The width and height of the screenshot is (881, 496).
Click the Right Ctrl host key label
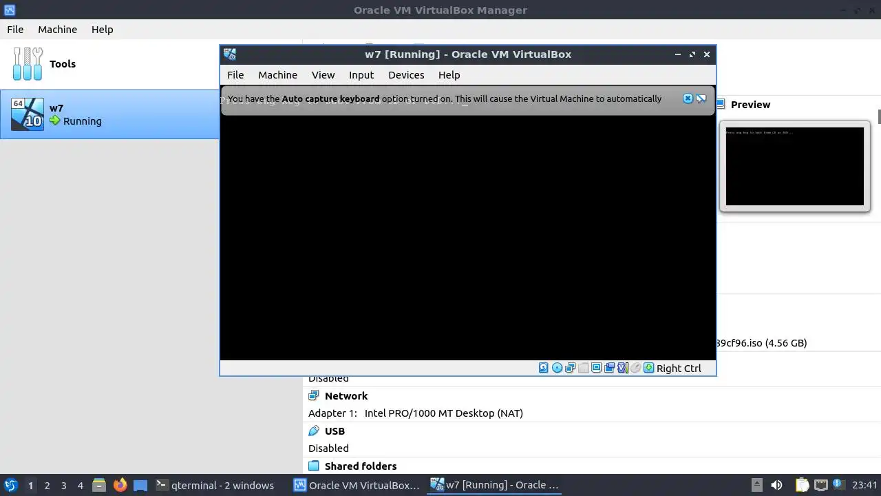(679, 369)
